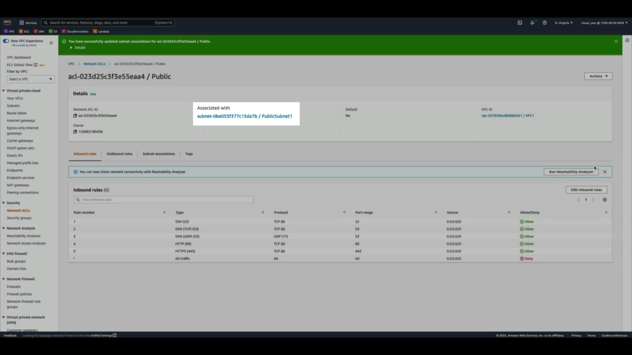Sort by the Rule number column arrow
Viewport: 632px width, 355px height.
(x=164, y=213)
